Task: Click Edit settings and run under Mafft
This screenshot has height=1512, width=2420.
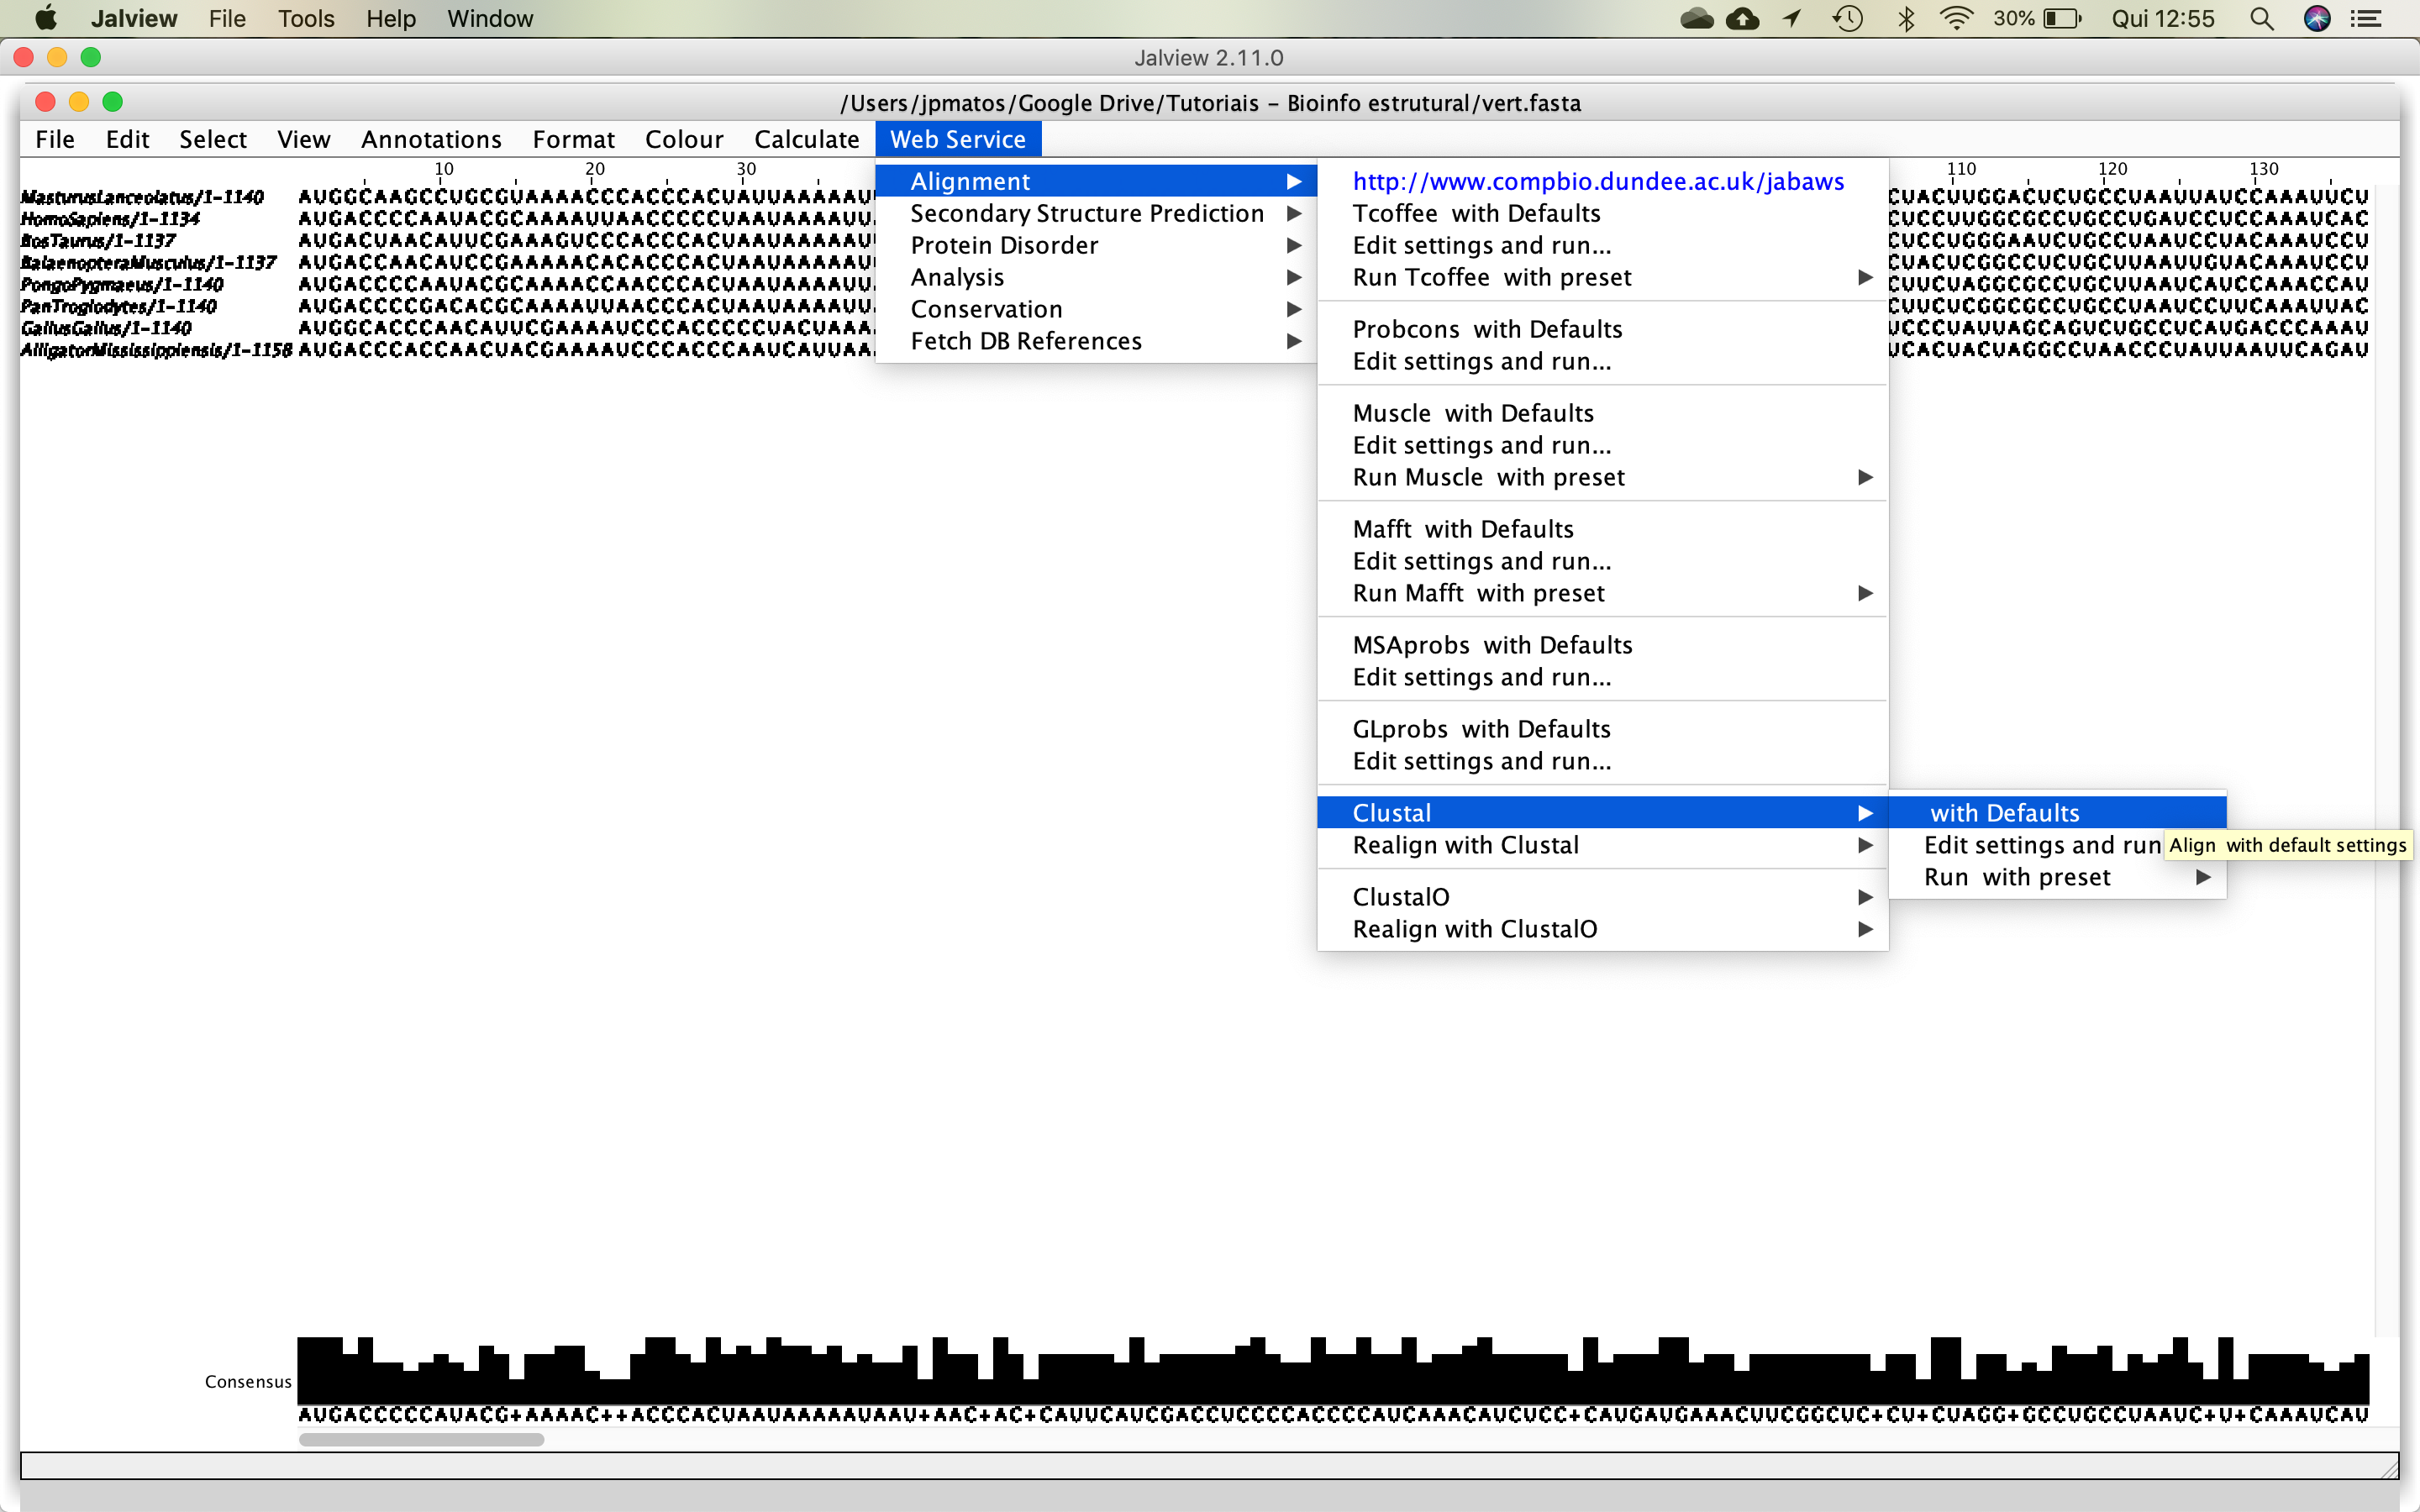Action: [1481, 561]
